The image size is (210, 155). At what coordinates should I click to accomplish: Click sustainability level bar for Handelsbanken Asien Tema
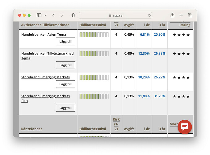point(94,35)
